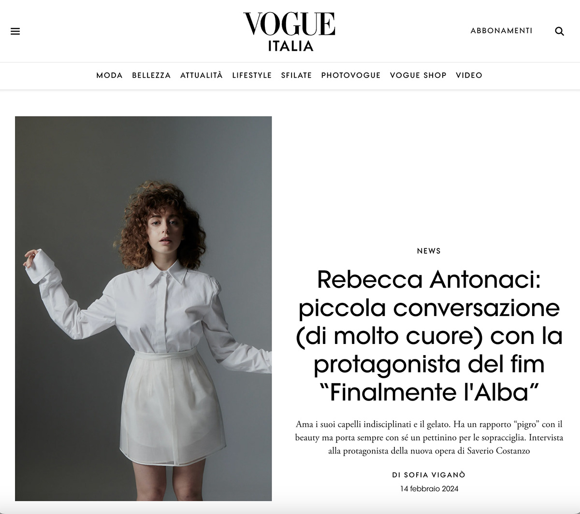Screen dimensions: 580x514
Task: Open the hamburger menu icon
Action: (x=15, y=31)
